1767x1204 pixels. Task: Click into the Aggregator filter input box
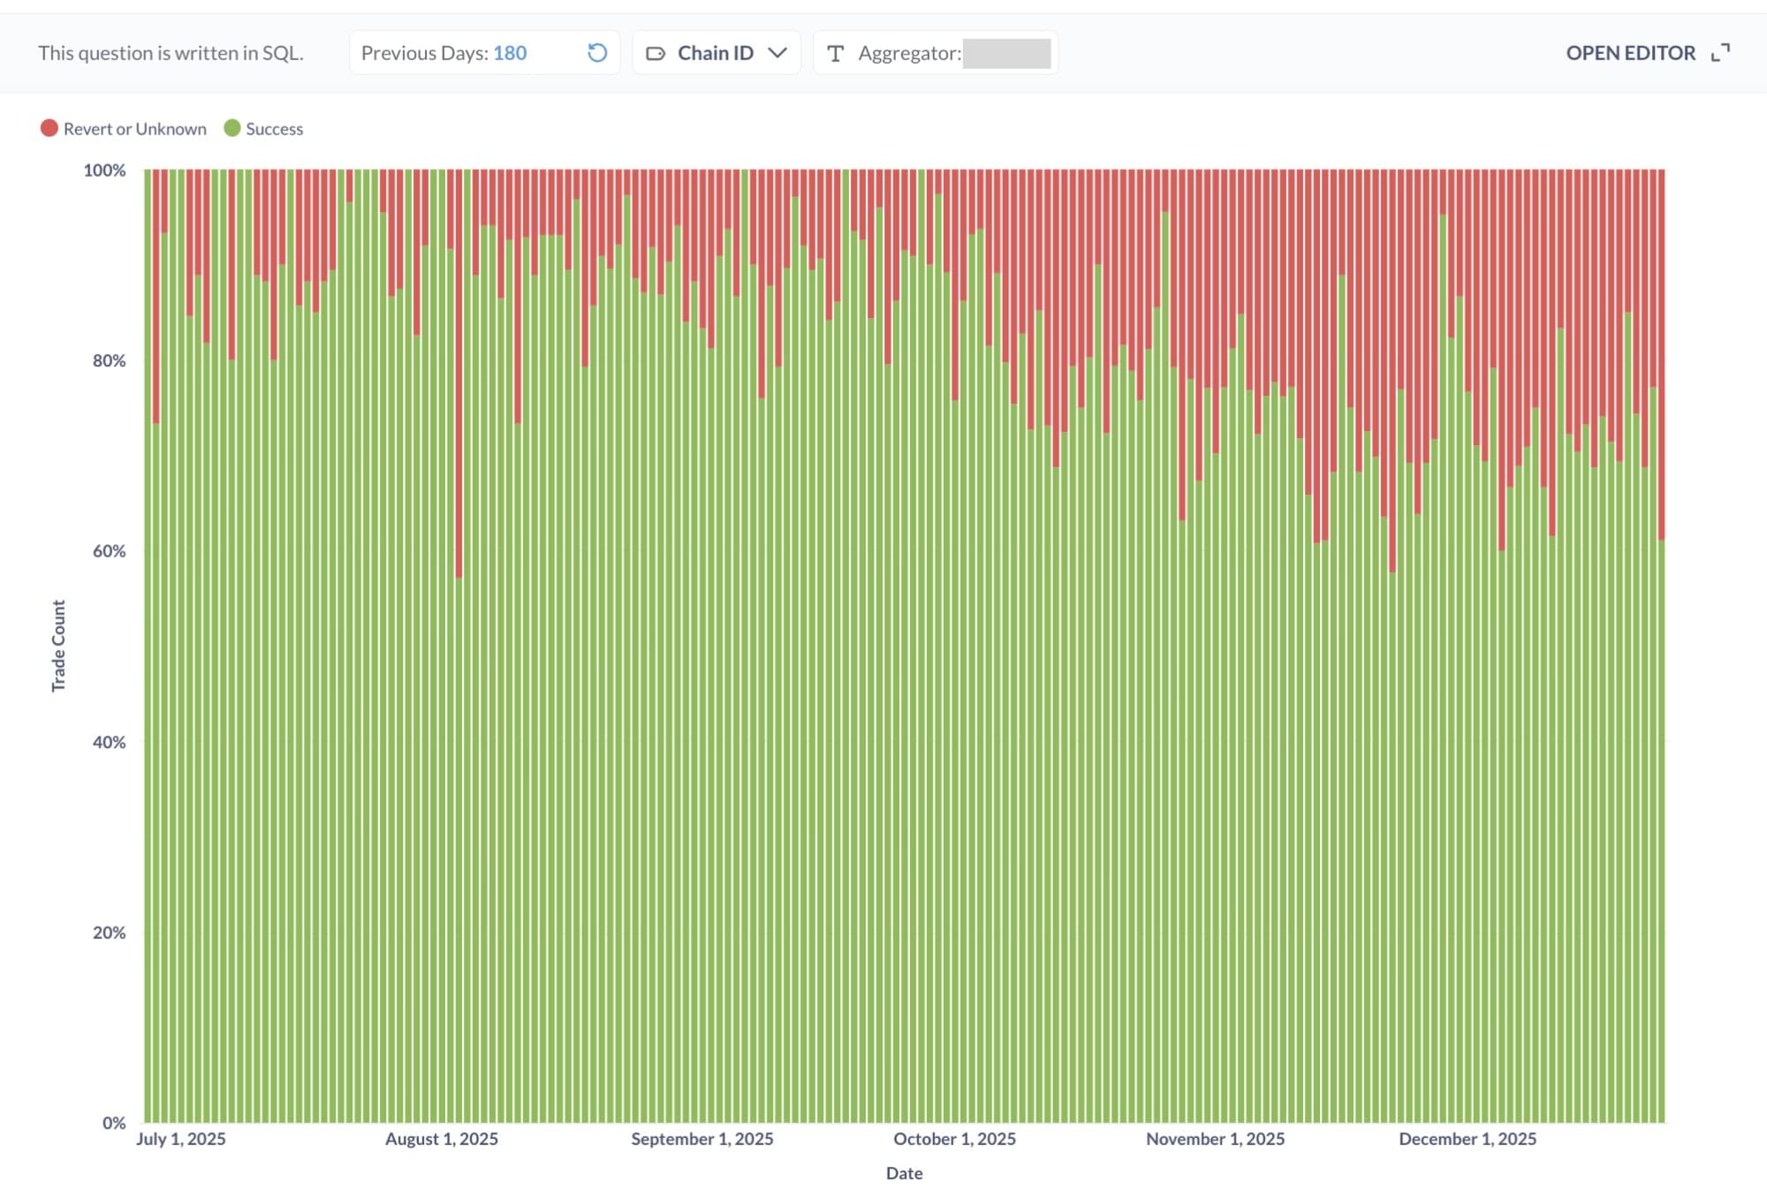[x=1006, y=54]
